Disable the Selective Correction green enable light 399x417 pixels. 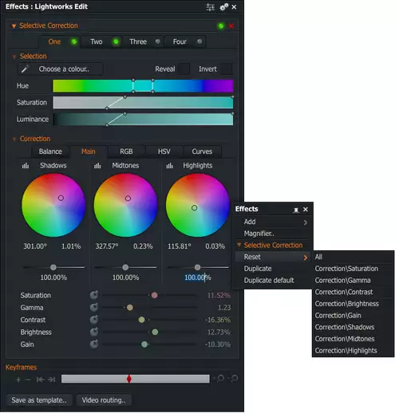click(221, 26)
